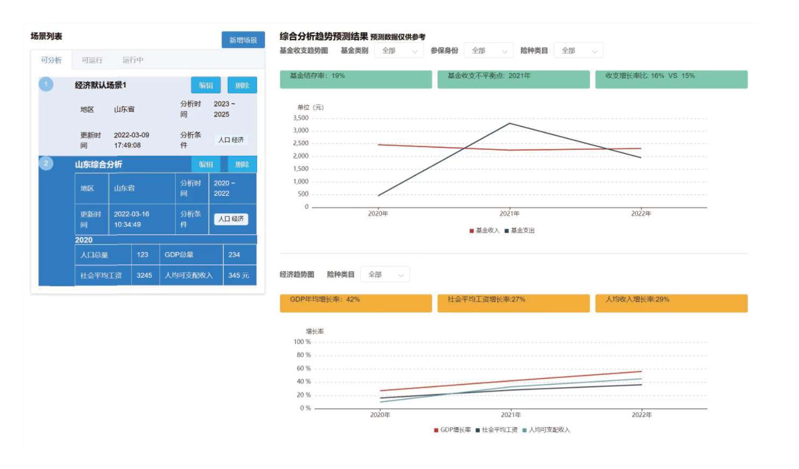
Task: Click the 编辑 button for 经济默认场景1
Action: [x=205, y=85]
